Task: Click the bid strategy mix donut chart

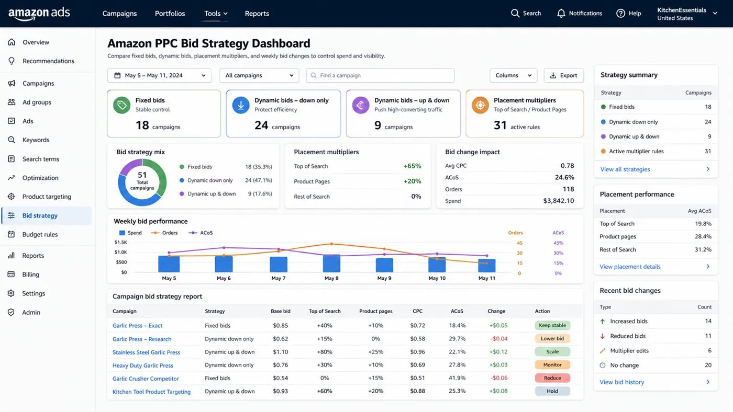Action: [142, 181]
